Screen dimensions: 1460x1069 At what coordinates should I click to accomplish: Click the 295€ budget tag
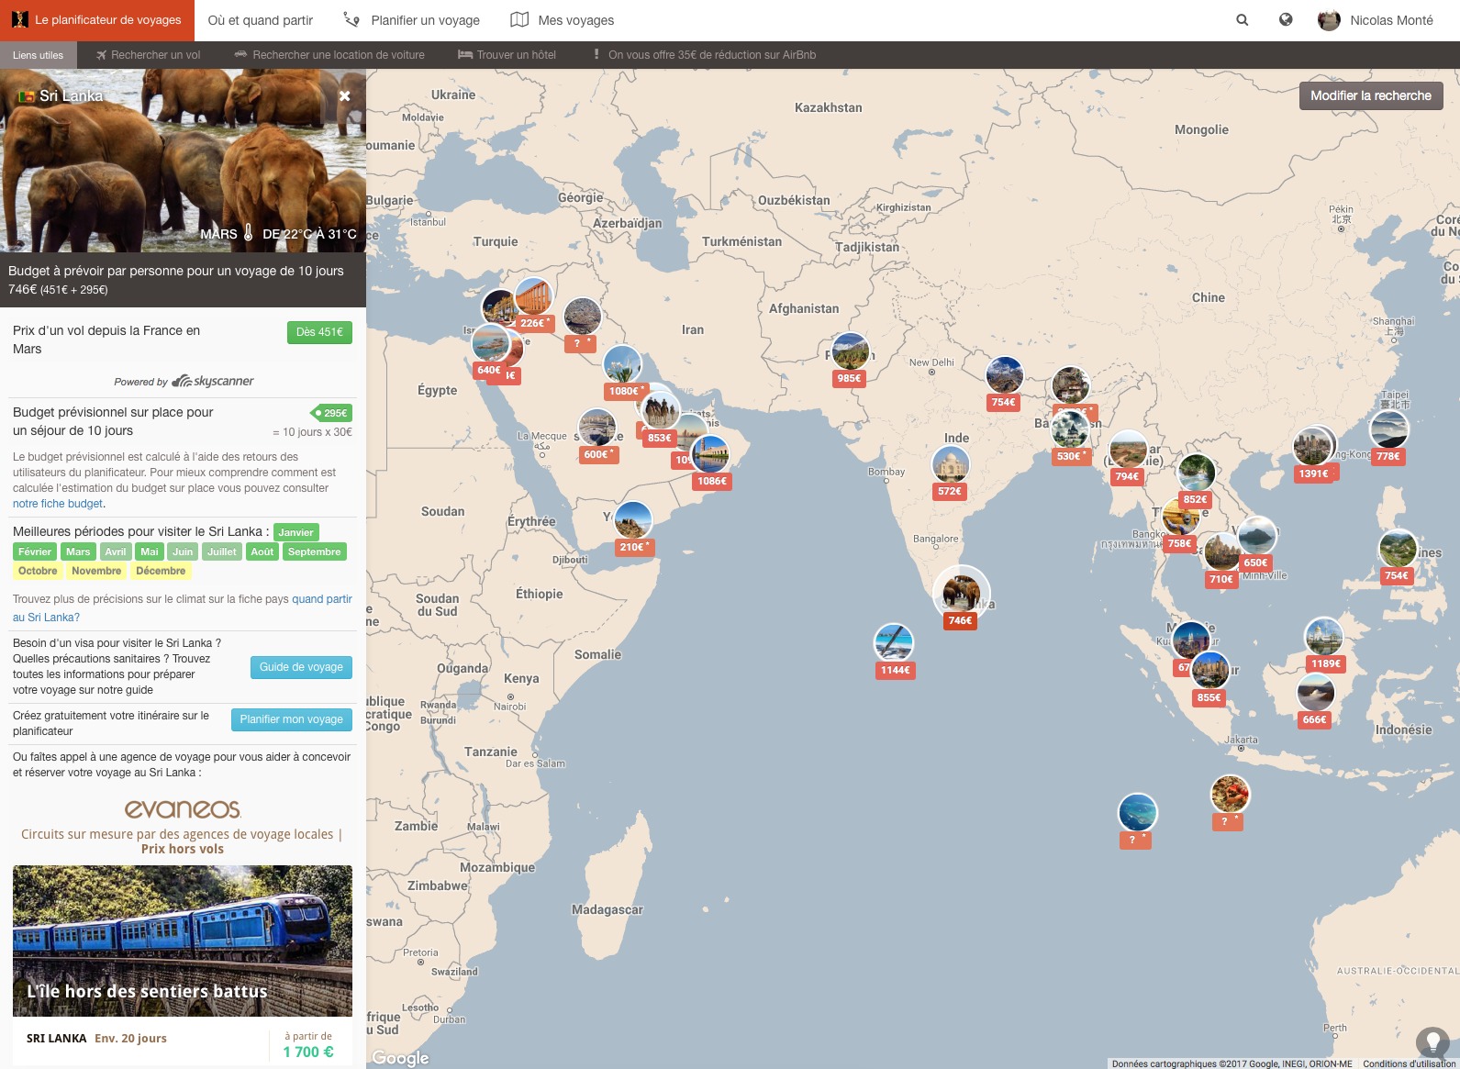coord(331,413)
